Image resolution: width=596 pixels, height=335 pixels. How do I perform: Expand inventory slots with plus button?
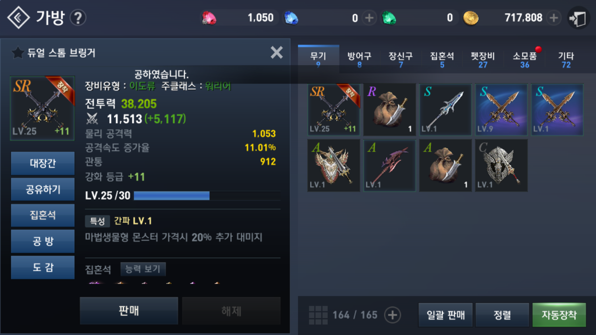tap(393, 315)
